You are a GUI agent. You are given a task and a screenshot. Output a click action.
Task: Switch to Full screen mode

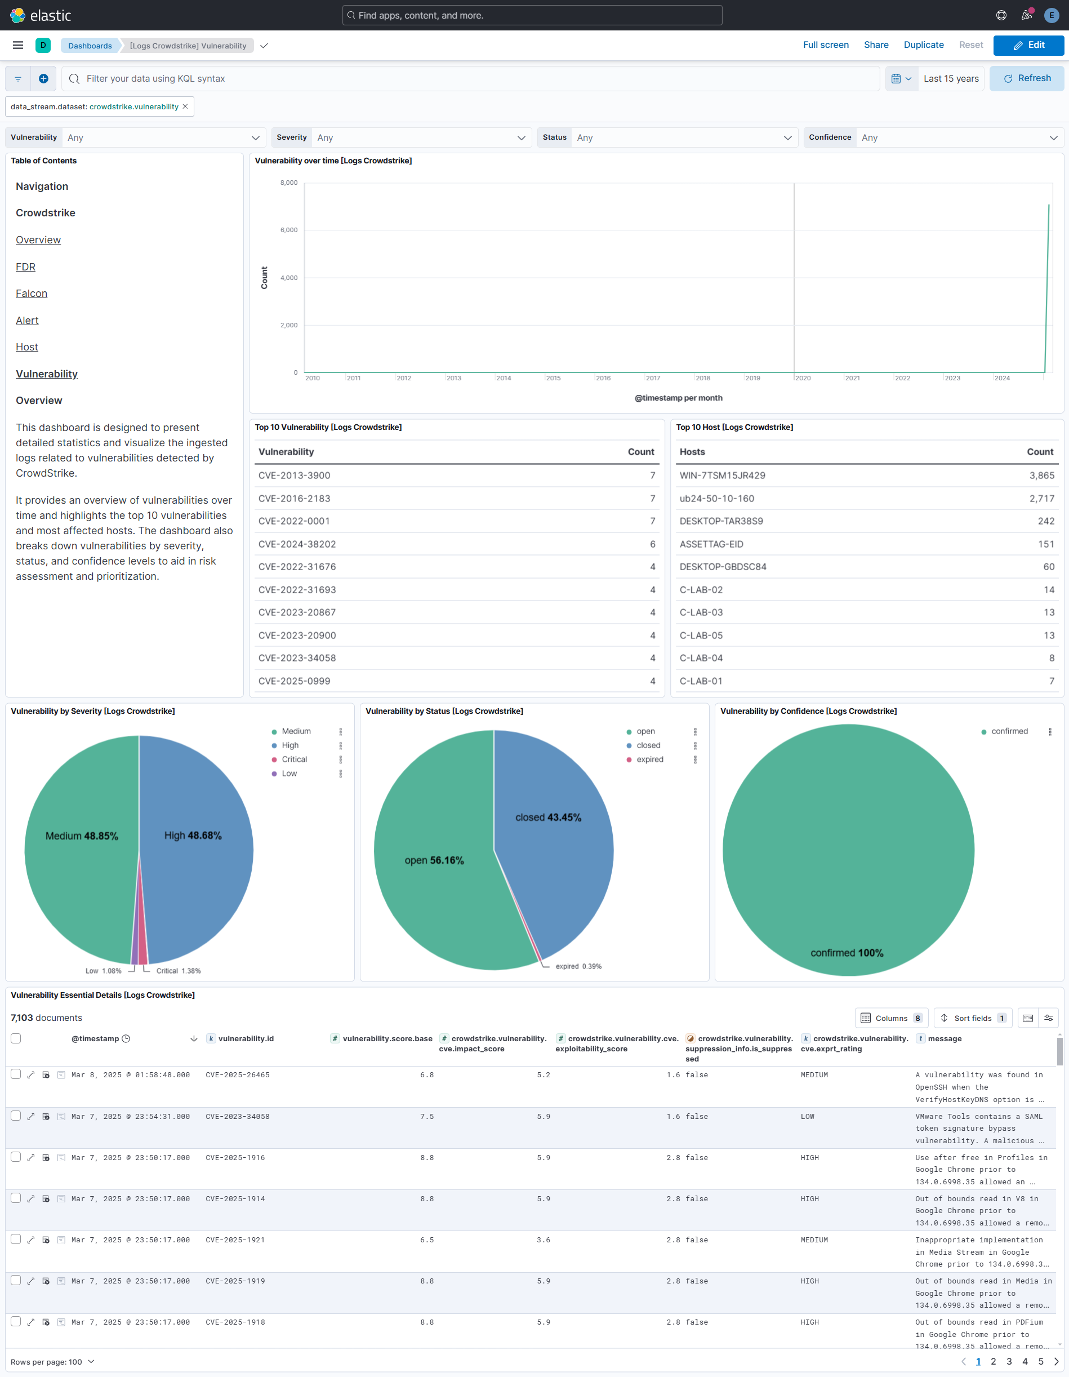826,45
